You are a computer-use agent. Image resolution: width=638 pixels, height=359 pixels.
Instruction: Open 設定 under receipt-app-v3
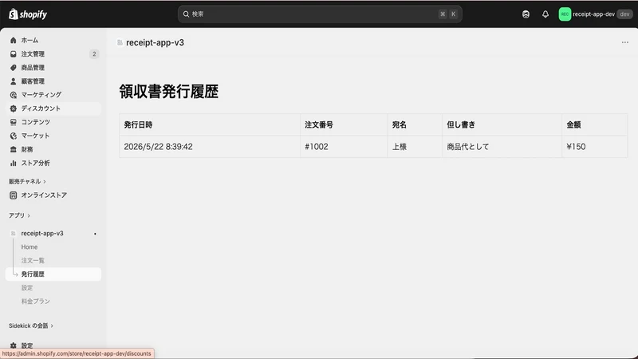(27, 288)
